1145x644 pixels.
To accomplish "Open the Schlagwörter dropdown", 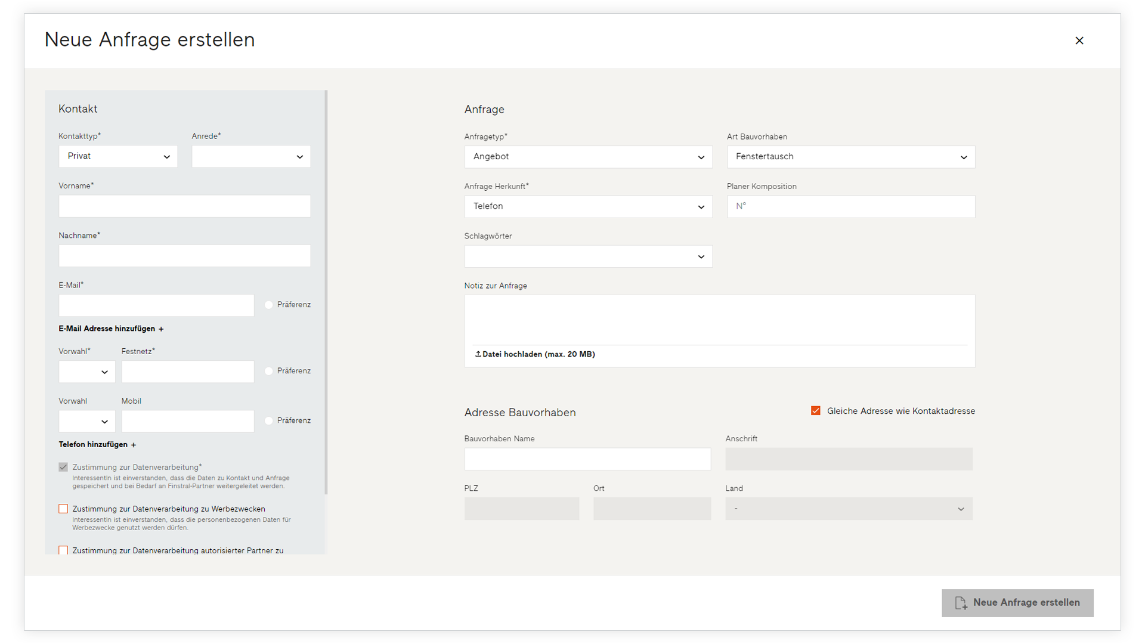I will click(x=588, y=256).
